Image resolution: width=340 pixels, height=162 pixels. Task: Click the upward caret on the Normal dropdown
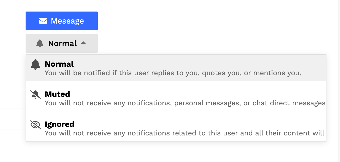(x=83, y=43)
